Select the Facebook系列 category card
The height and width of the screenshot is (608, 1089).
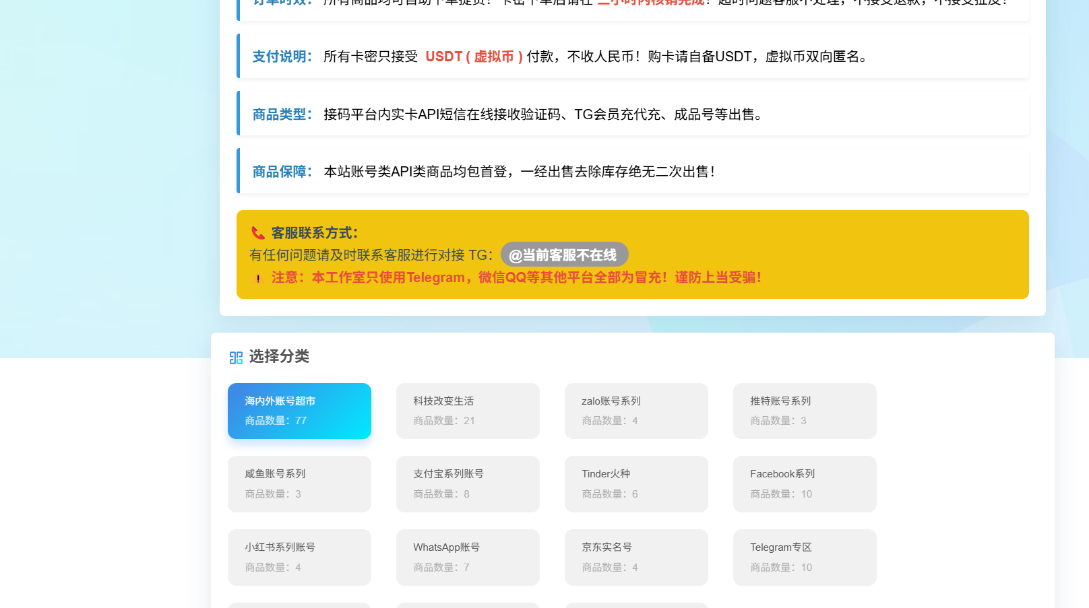pos(805,484)
